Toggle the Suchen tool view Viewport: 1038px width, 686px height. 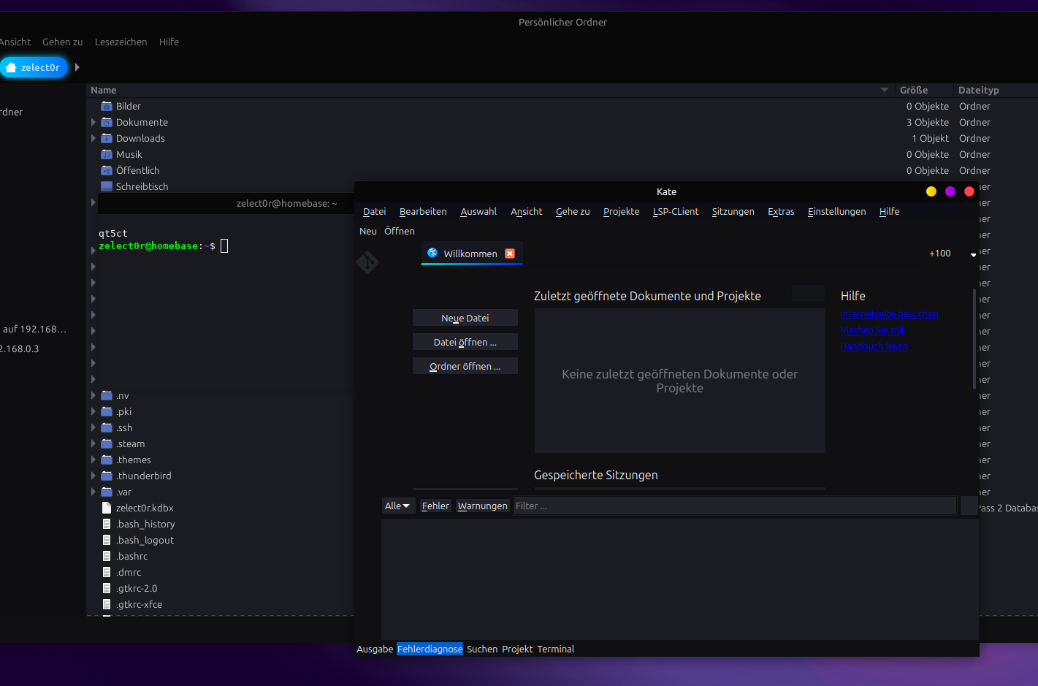pos(482,649)
